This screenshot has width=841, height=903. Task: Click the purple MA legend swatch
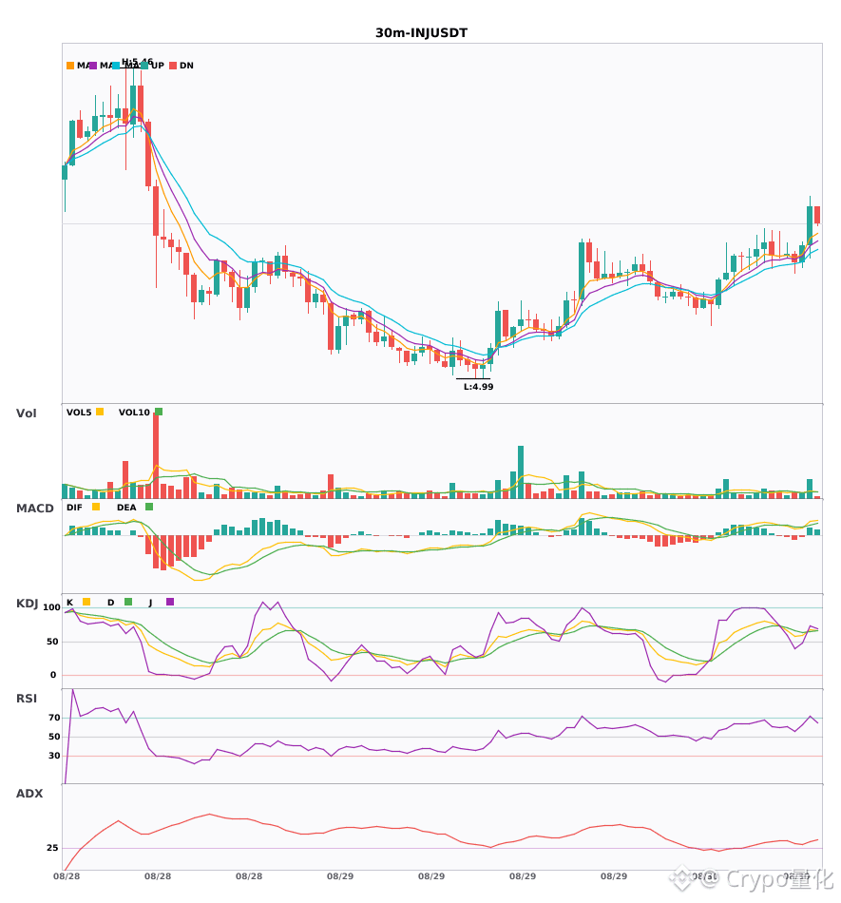[93, 66]
